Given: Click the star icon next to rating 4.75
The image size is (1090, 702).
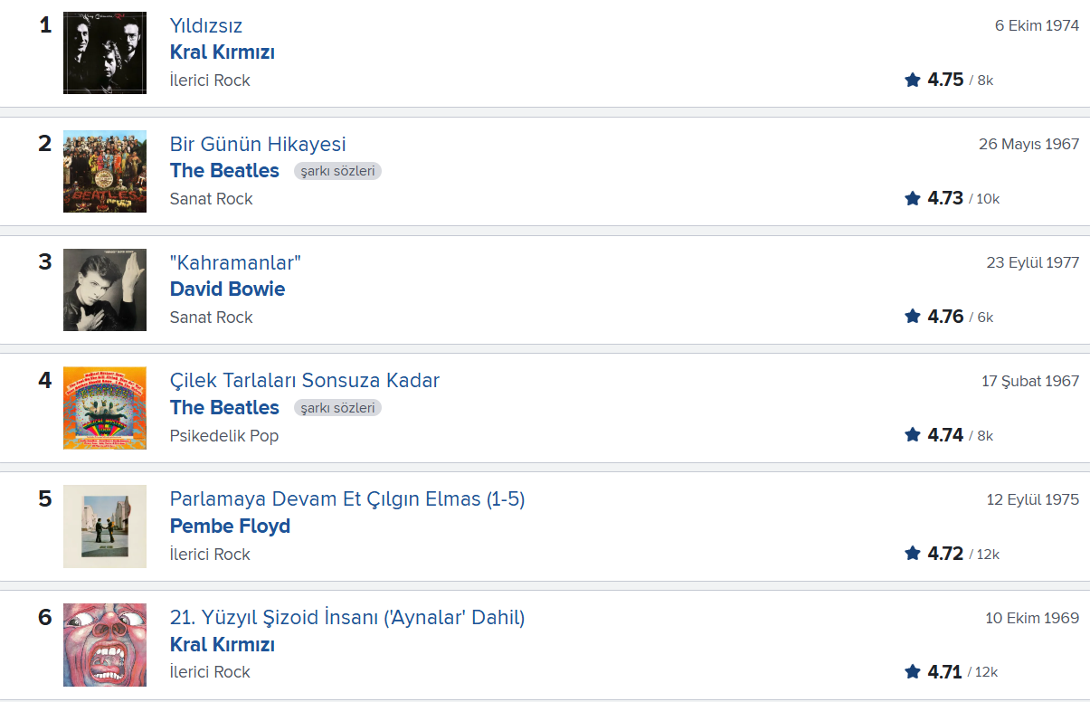Looking at the screenshot, I should [913, 80].
